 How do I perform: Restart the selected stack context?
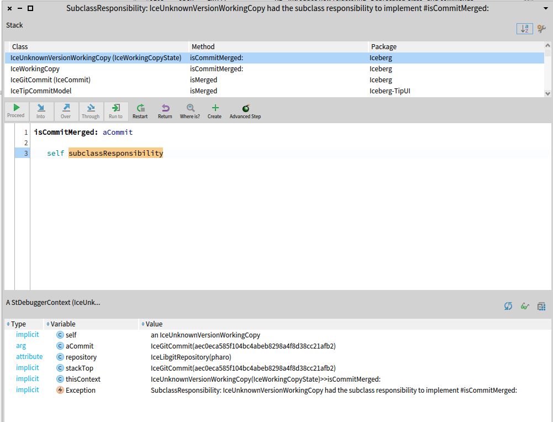(140, 111)
